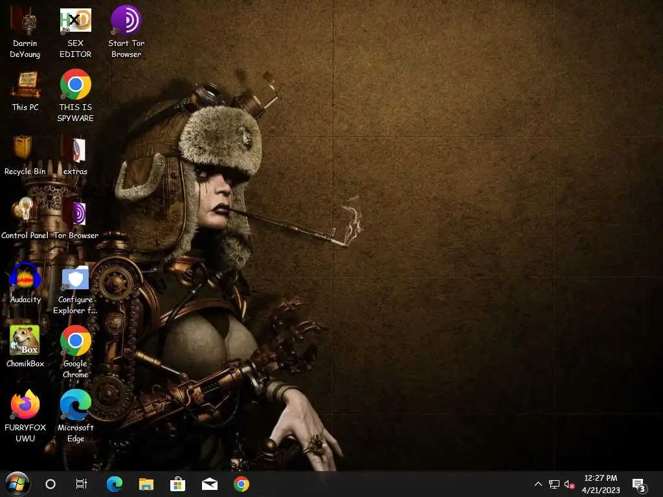
Task: Click the Cortana search circle in taskbar
Action: [x=51, y=484]
